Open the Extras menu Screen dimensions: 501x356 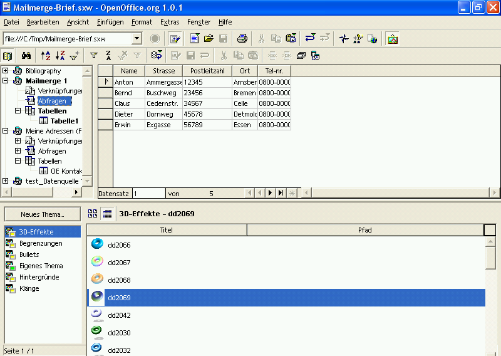pos(169,22)
